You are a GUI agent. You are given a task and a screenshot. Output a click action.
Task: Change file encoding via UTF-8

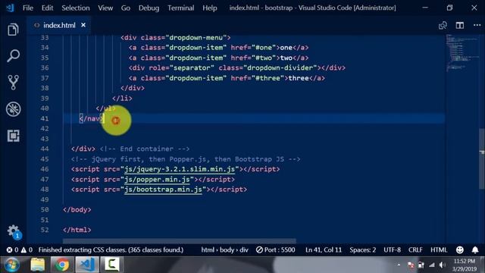[x=393, y=249]
